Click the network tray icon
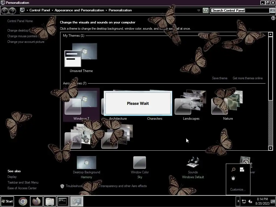Image resolution: width=276 pixels, height=207 pixels. click(x=244, y=201)
